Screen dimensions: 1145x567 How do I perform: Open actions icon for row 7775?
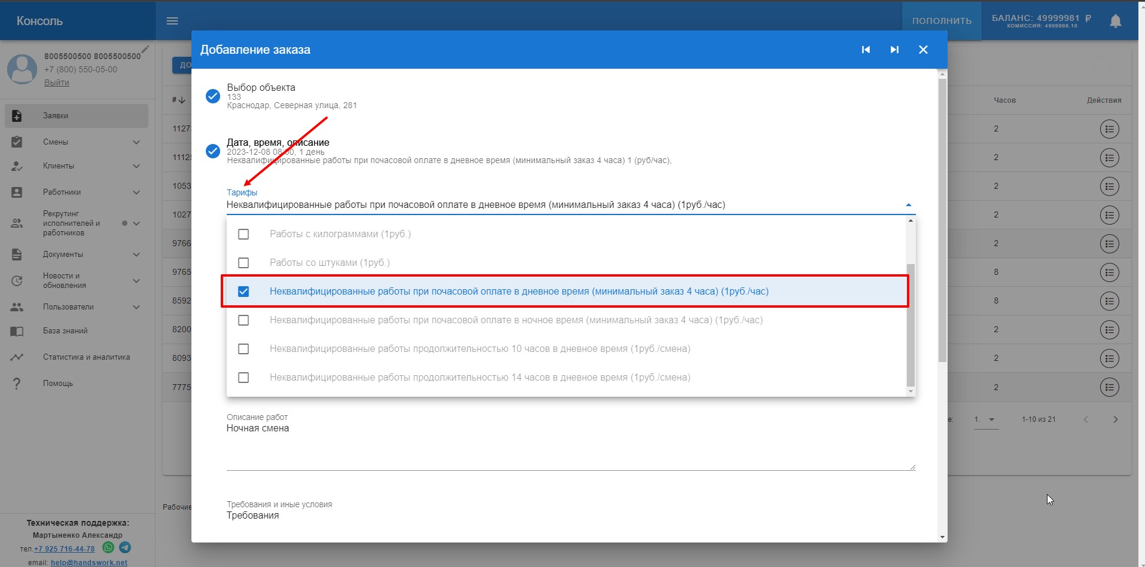tap(1110, 387)
